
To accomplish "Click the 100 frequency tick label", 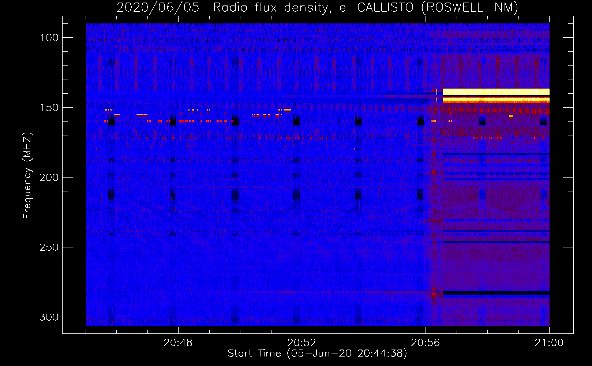I will coord(49,38).
